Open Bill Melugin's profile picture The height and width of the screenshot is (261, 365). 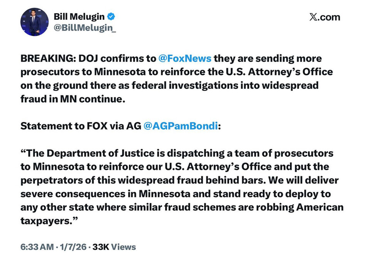point(34,22)
